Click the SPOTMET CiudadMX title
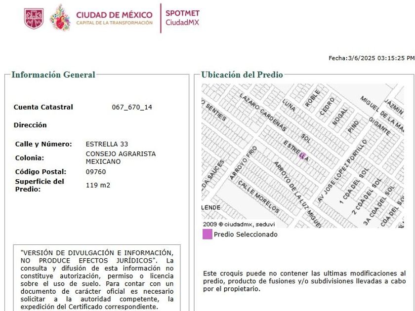Viewport: 415px width, 311px height. (x=182, y=18)
